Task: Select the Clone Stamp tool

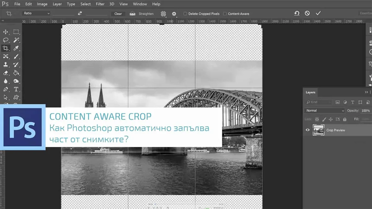Action: pos(6,65)
